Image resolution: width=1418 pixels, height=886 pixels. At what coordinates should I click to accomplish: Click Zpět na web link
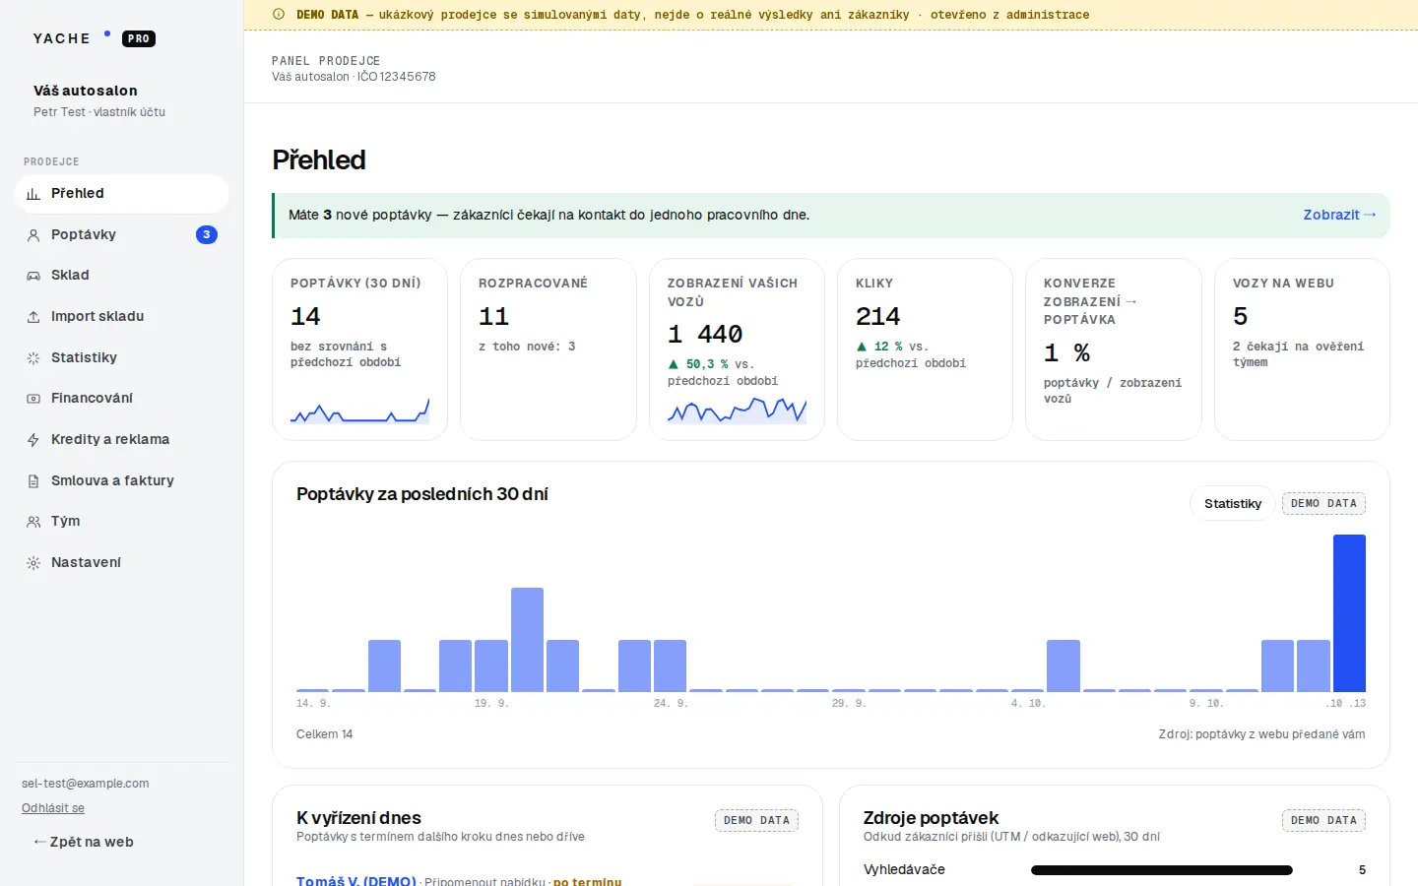84,842
